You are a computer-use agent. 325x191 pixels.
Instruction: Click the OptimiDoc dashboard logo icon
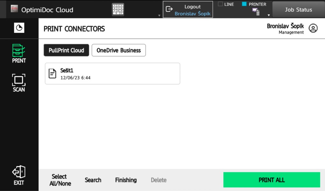click(19, 28)
